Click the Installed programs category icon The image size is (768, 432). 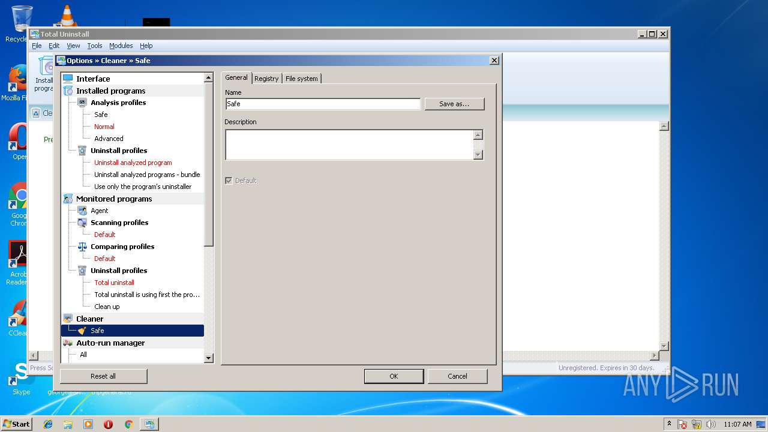68,91
